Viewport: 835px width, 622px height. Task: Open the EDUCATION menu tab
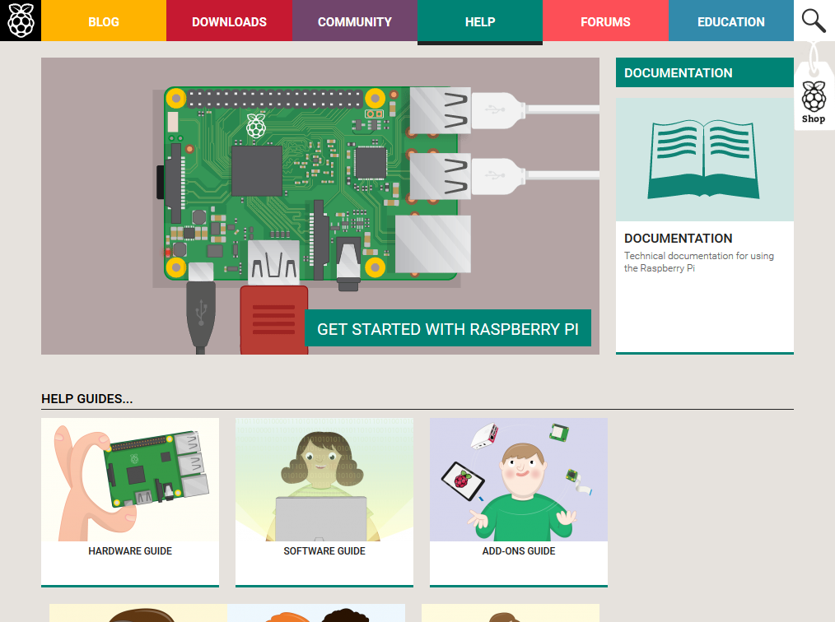[x=731, y=21]
